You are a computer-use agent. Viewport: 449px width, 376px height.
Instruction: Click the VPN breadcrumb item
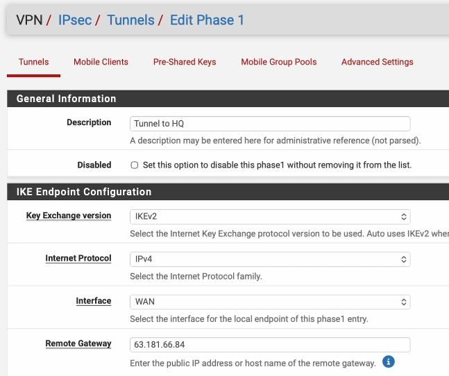[x=28, y=20]
